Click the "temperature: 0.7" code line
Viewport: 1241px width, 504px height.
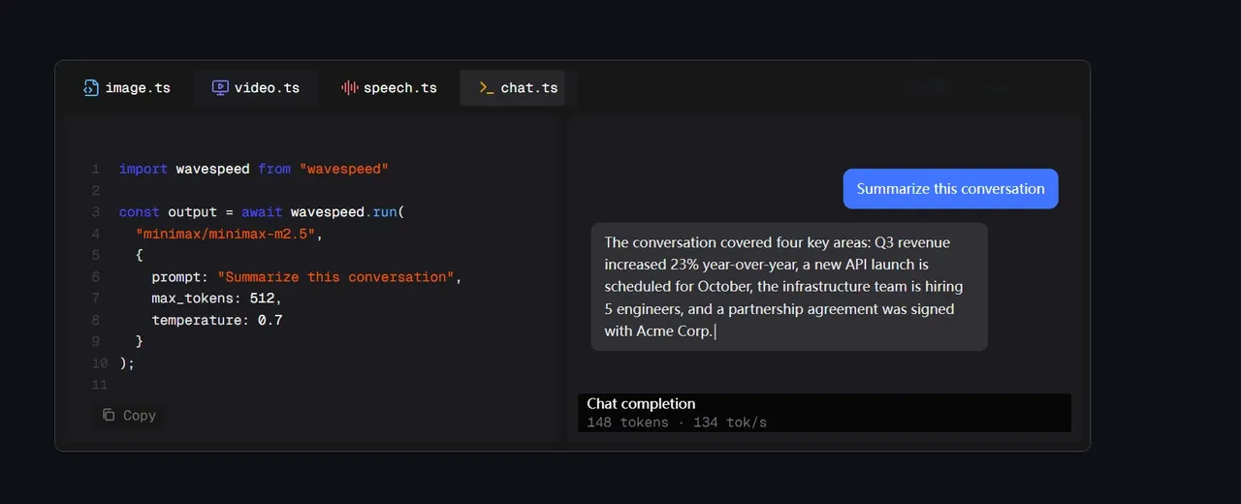[216, 320]
